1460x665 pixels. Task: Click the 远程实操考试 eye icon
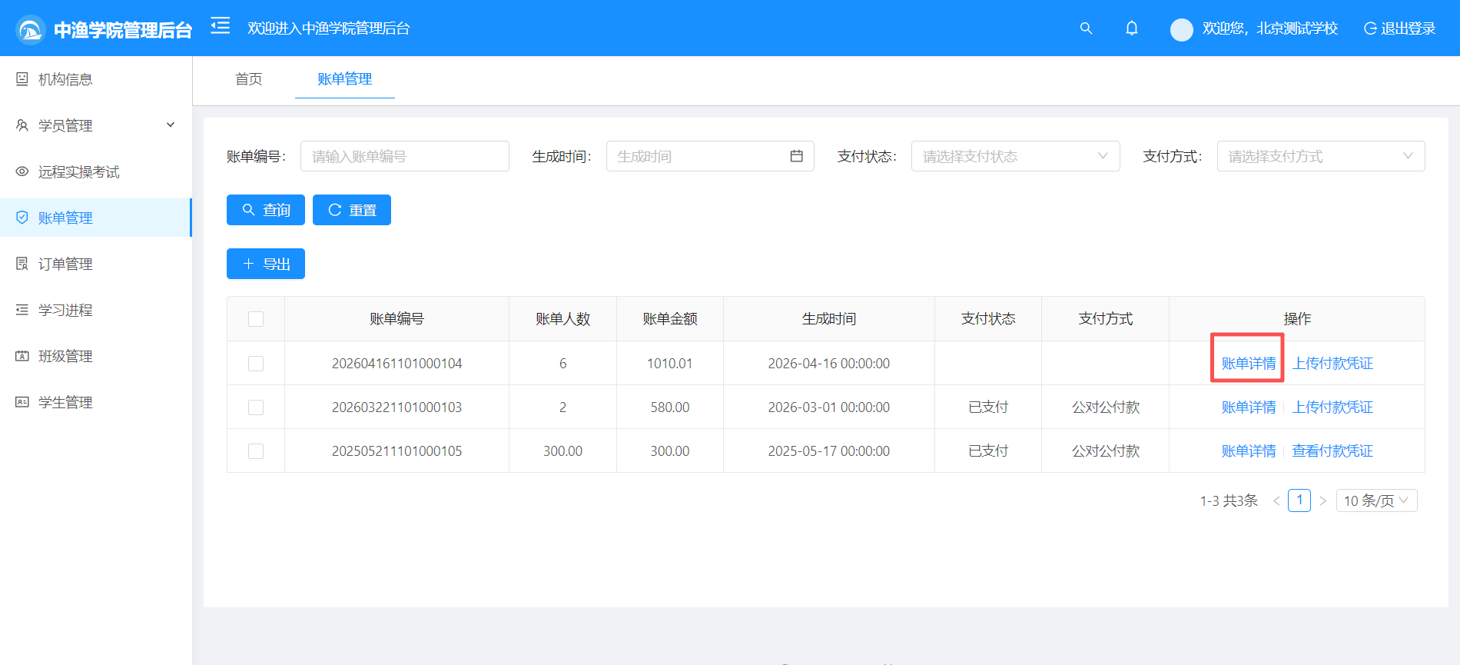click(22, 171)
